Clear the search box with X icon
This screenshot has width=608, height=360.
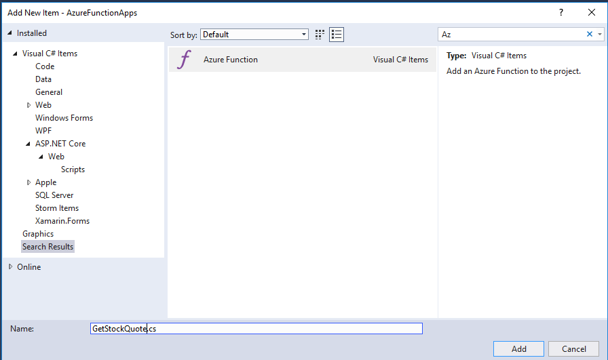(x=590, y=34)
